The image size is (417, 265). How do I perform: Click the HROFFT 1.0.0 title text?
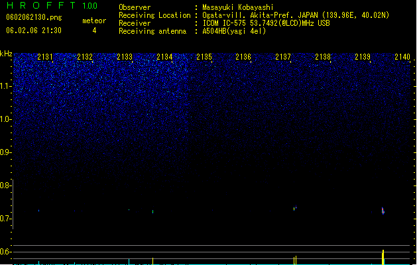pos(52,5)
